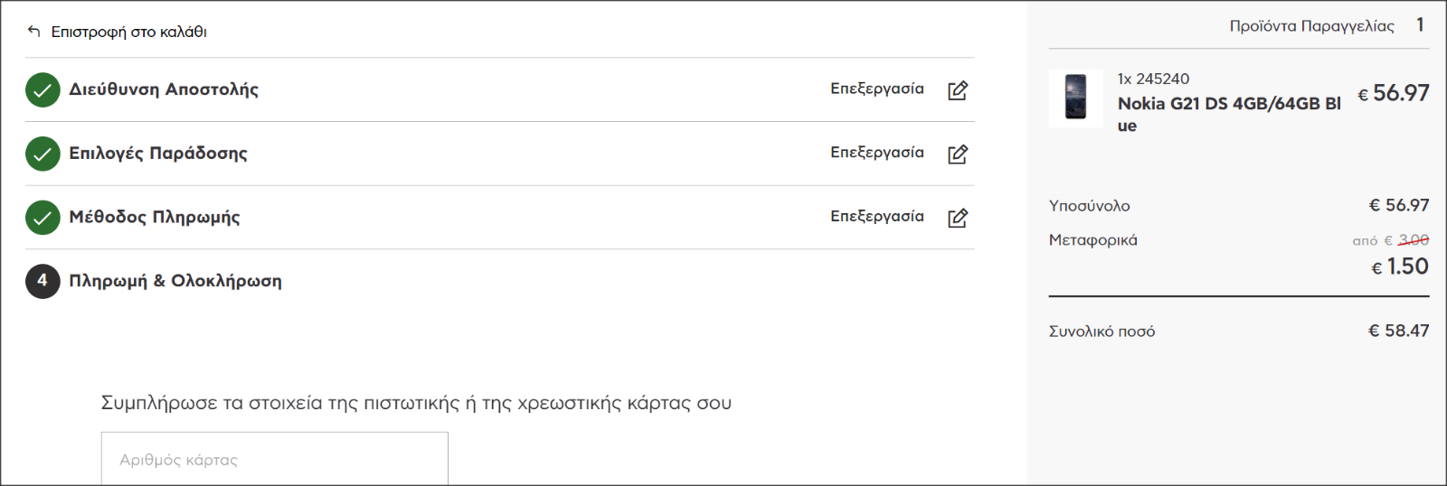Open the Πληρωμή & Ολοκλήρωση step heading
Viewport: 1447px width, 486px height.
(175, 281)
